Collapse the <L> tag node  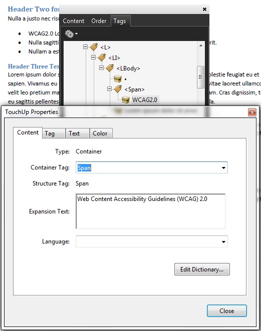[86, 46]
